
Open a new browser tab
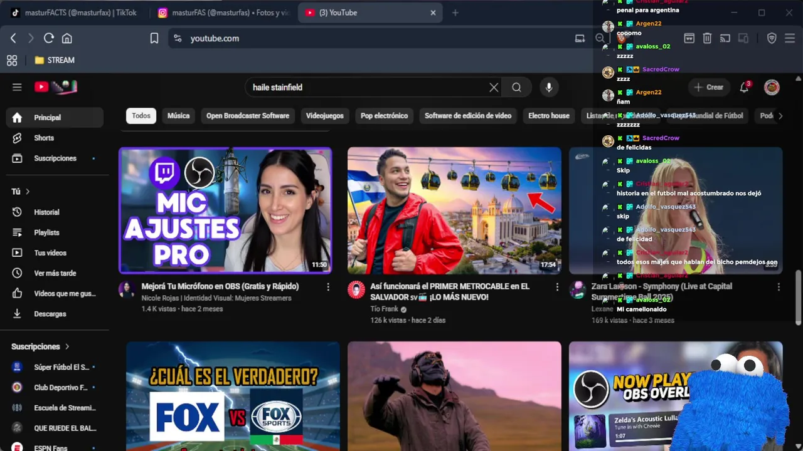pos(455,13)
